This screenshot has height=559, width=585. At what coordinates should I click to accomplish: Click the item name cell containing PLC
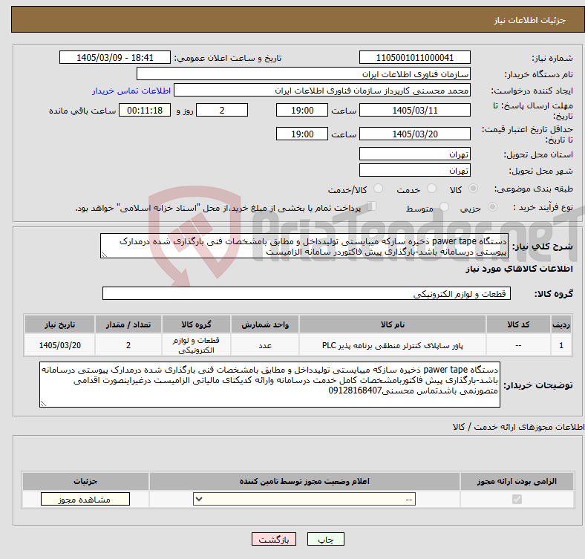393,345
